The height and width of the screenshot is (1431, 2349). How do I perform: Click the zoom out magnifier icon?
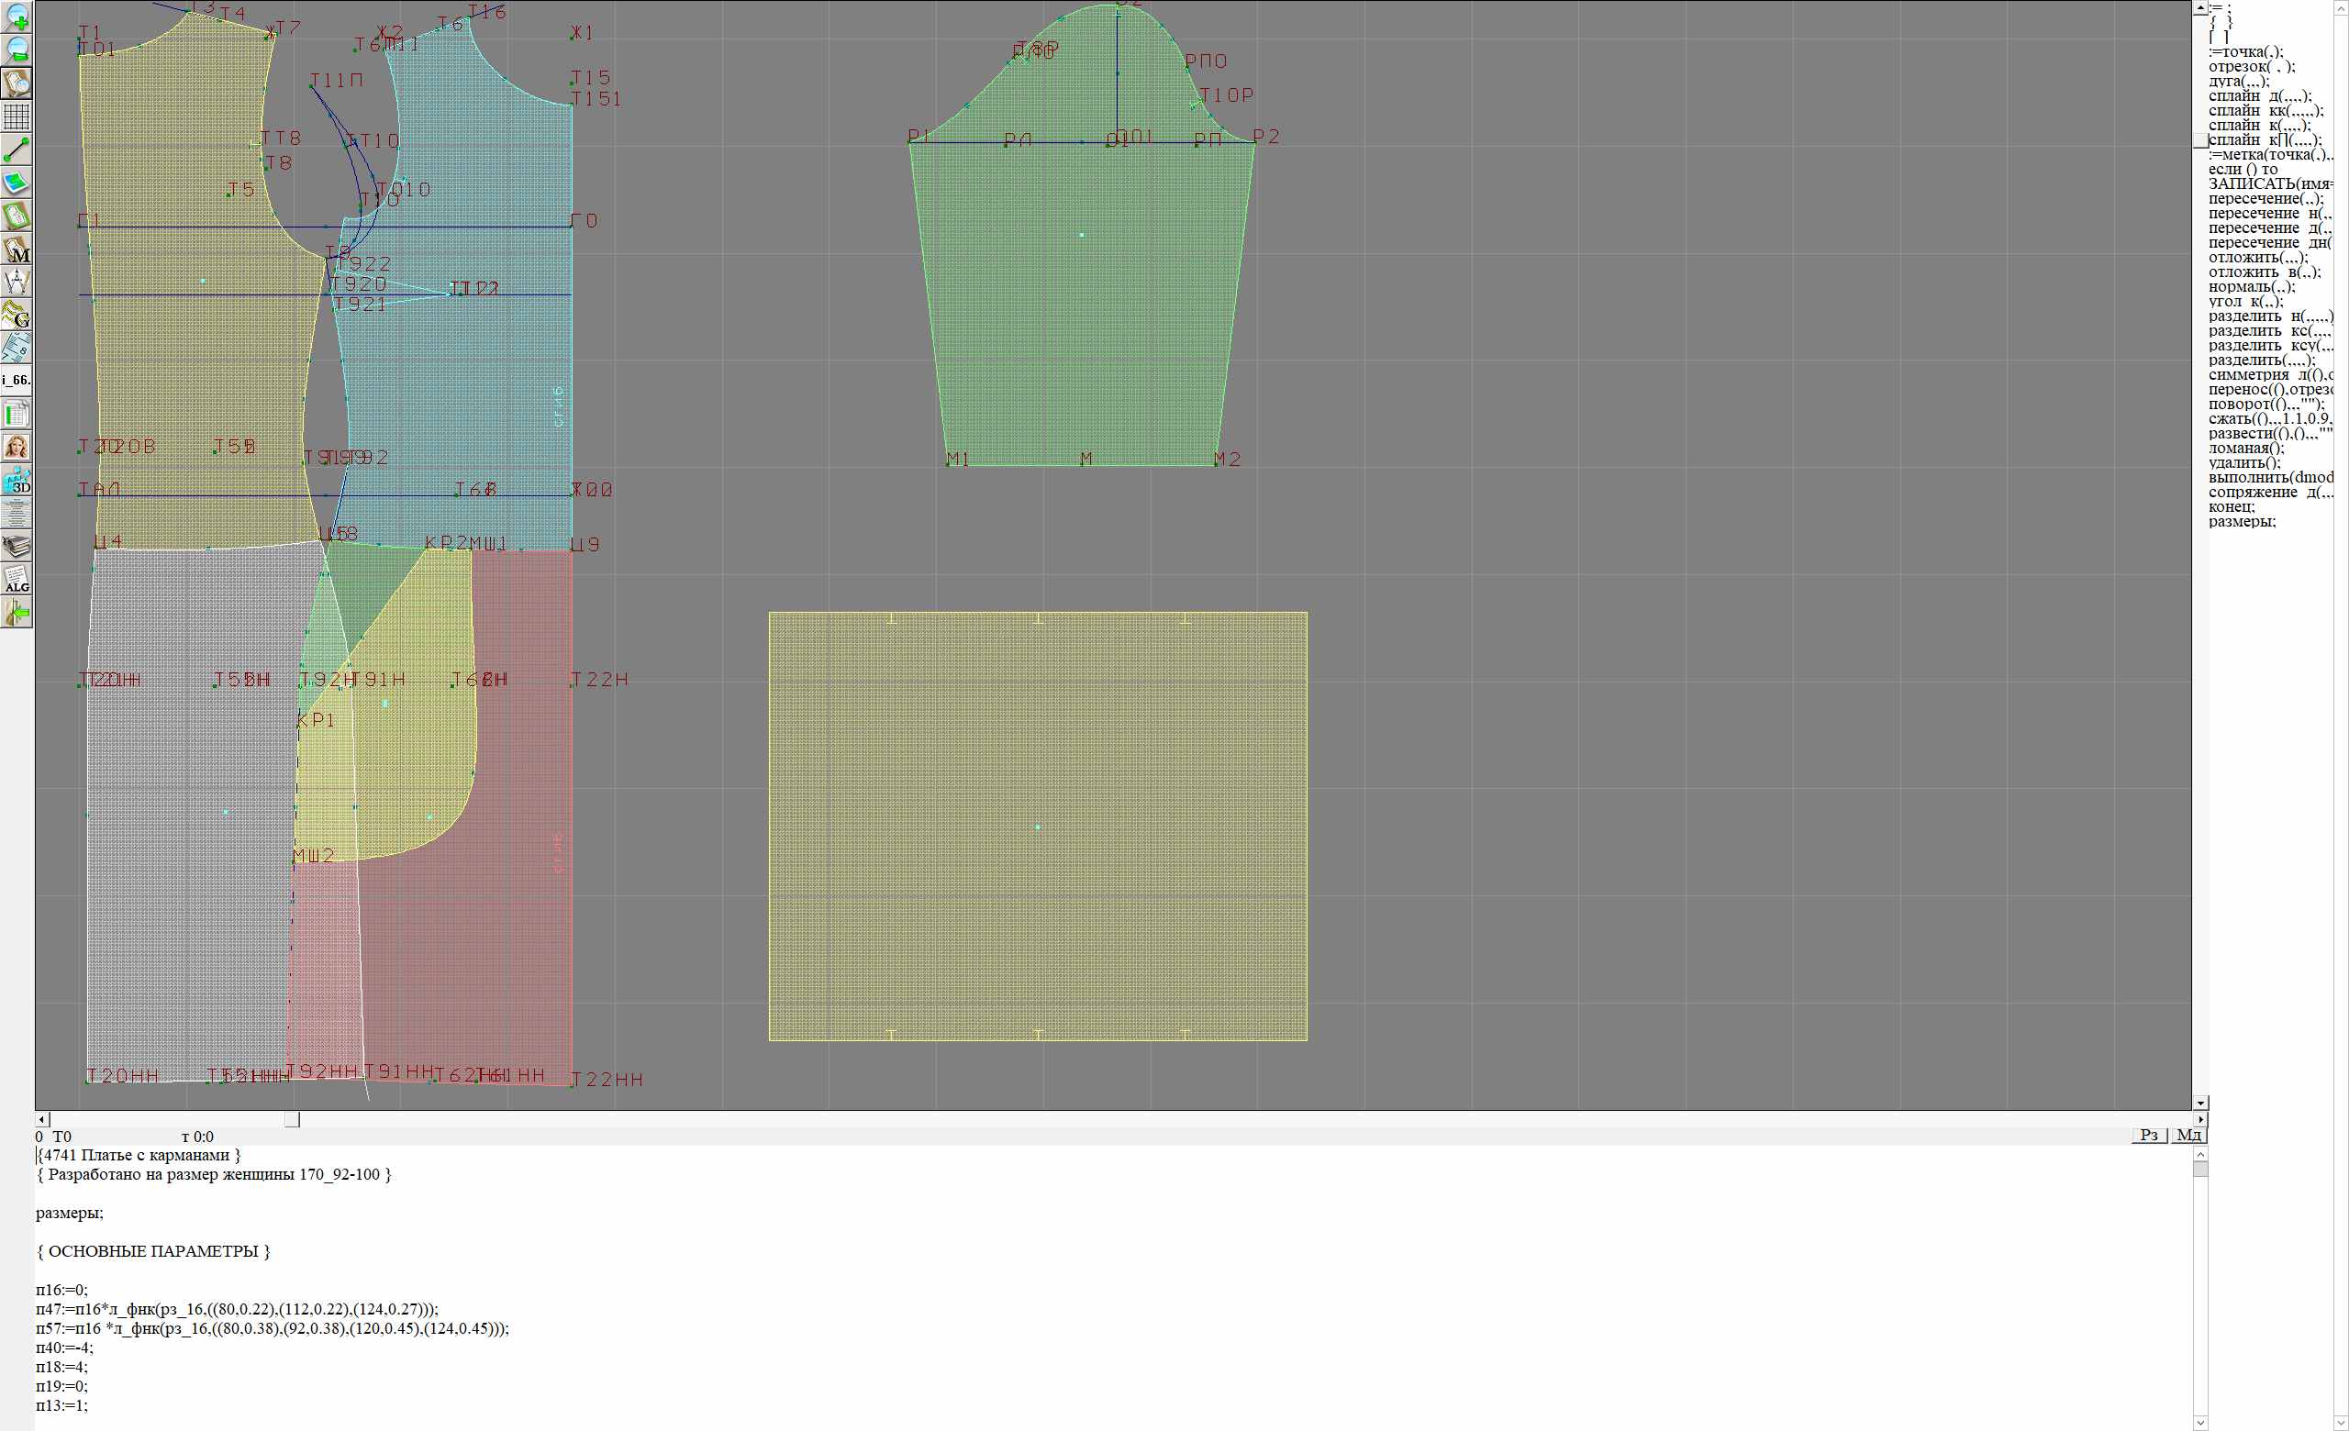click(17, 50)
